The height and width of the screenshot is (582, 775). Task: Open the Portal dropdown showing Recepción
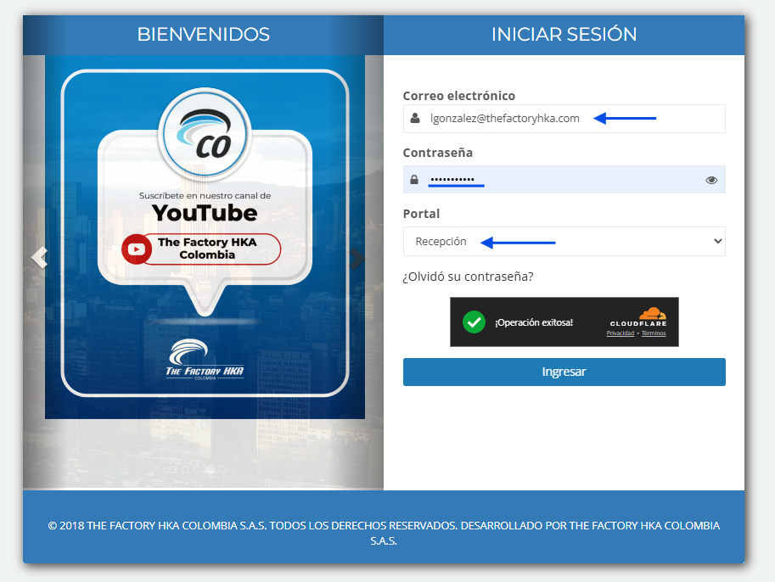coord(564,241)
